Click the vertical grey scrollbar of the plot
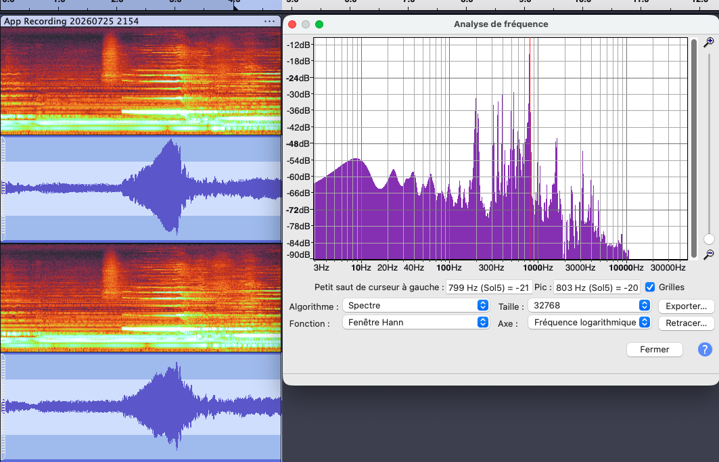This screenshot has height=462, width=719. click(694, 148)
